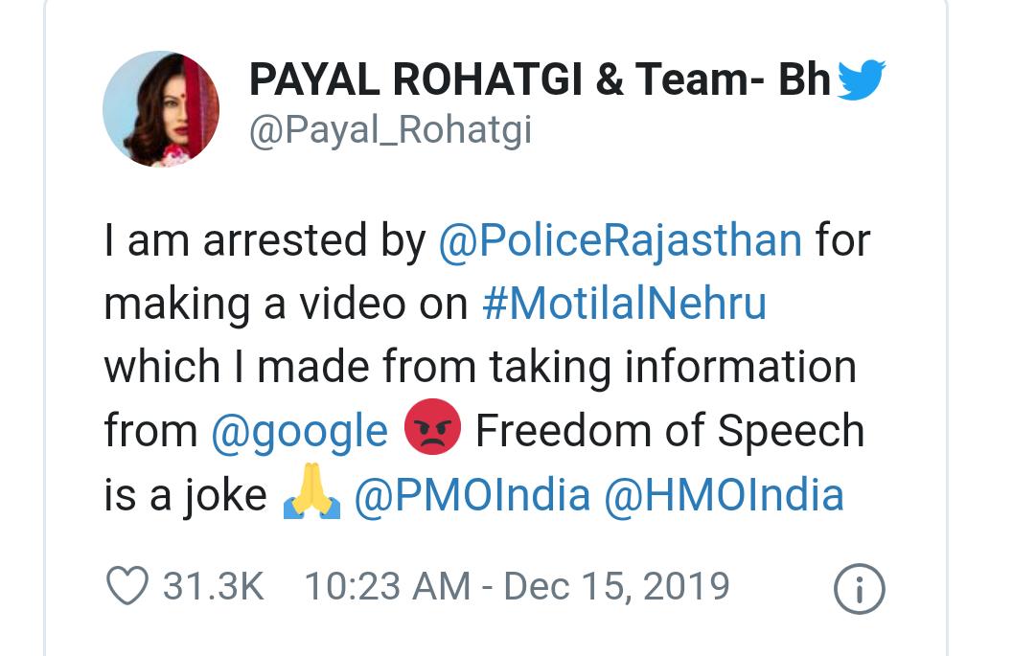Screen dimensions: 1013x656
Task: Follow the @google mention link
Action: [299, 432]
